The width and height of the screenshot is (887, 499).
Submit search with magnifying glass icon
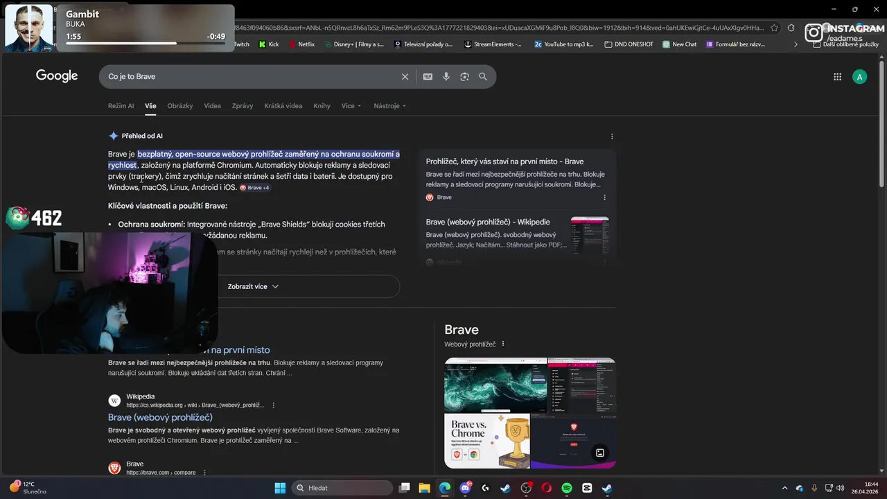tap(483, 77)
